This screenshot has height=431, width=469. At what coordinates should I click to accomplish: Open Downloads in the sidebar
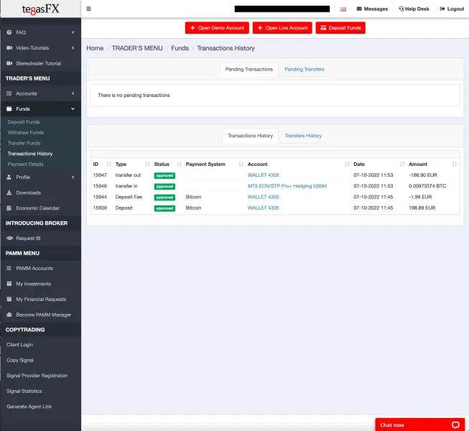click(28, 193)
